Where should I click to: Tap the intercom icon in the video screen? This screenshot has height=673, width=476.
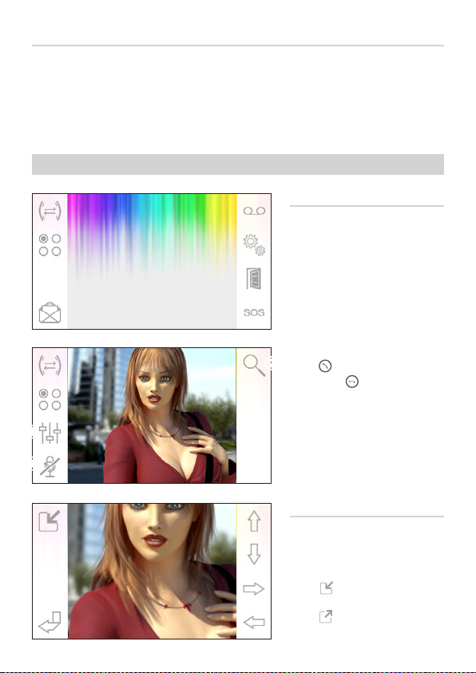click(50, 366)
